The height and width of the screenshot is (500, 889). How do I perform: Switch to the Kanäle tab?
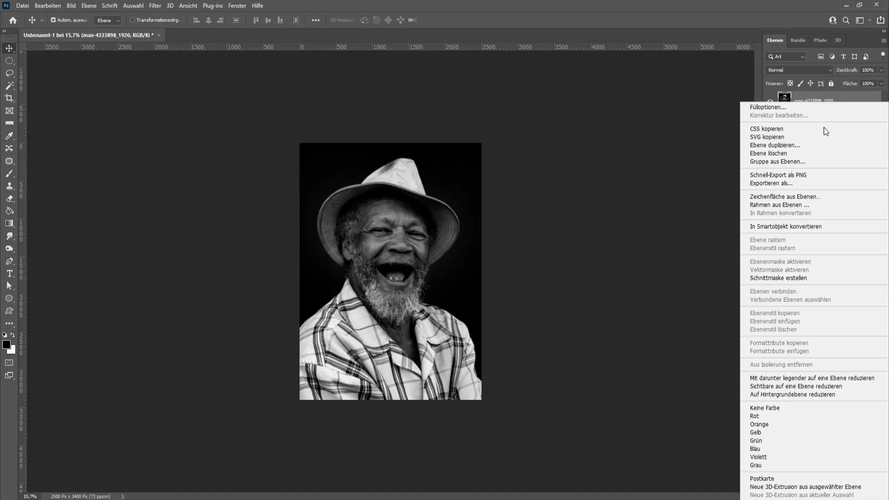(x=798, y=40)
